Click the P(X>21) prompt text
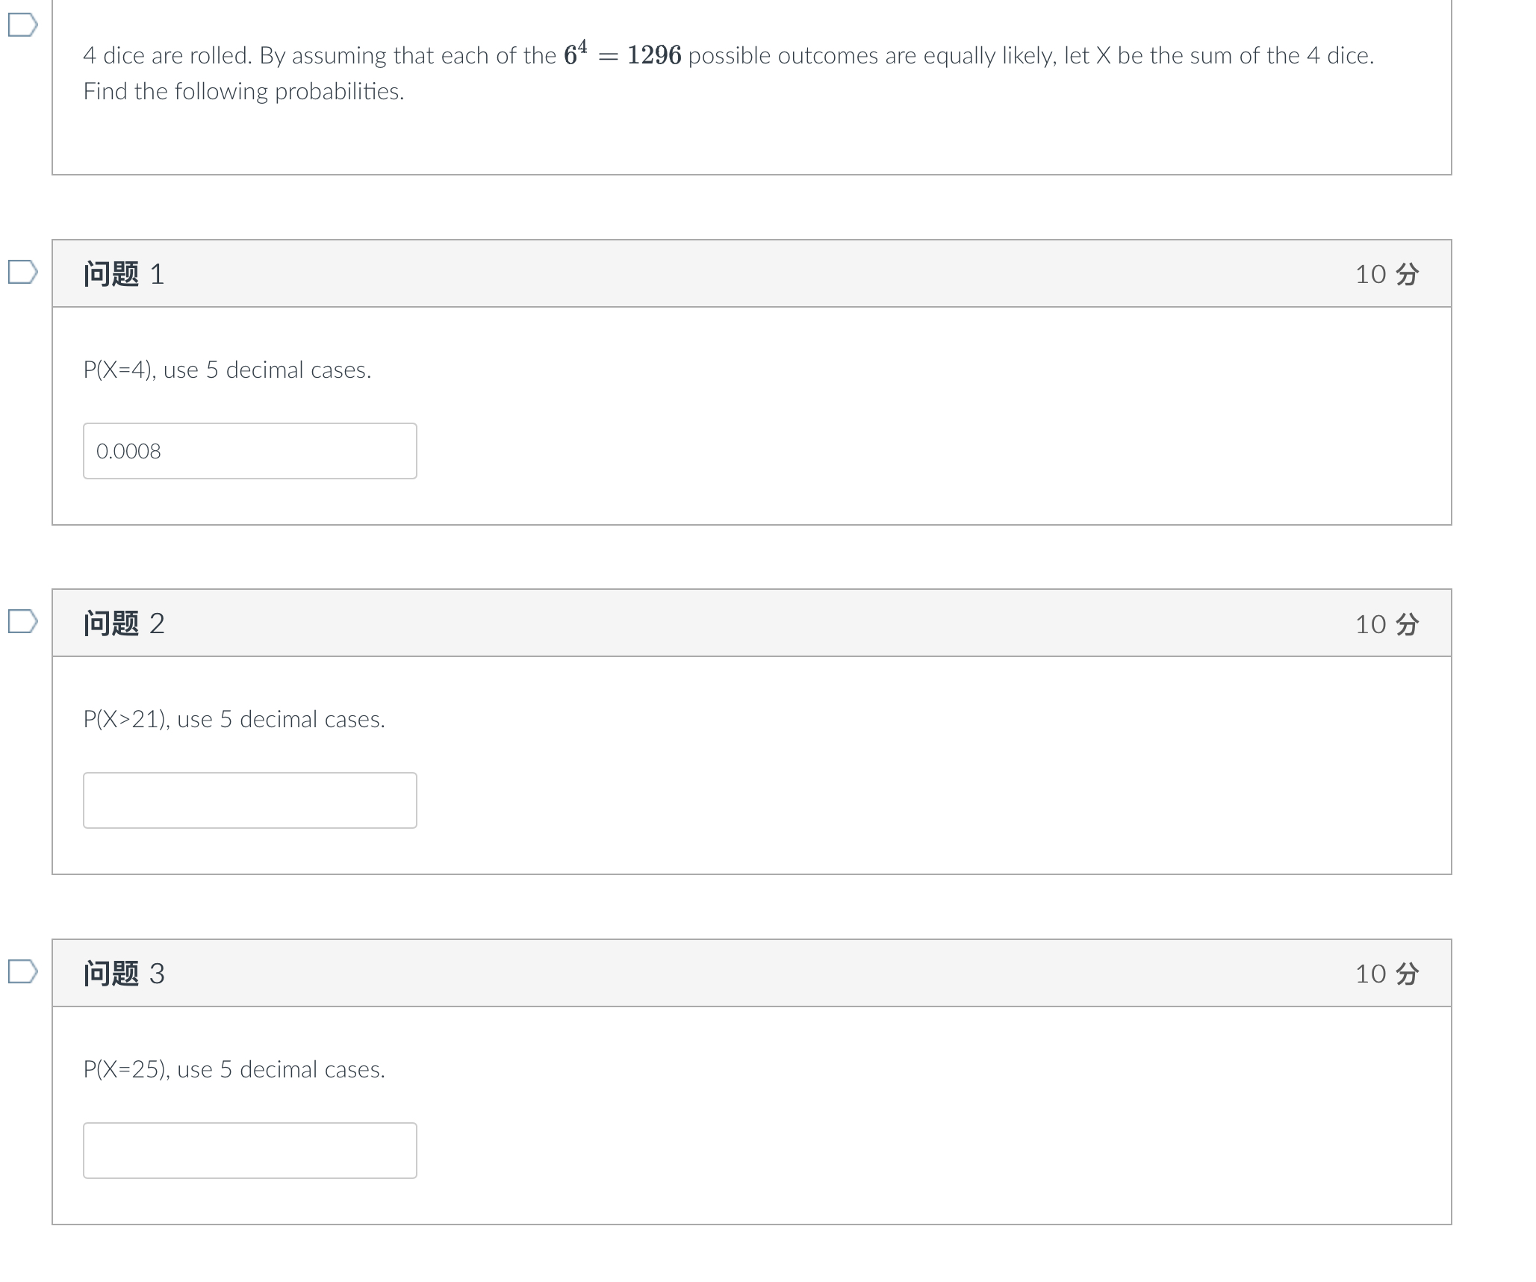 tap(234, 719)
